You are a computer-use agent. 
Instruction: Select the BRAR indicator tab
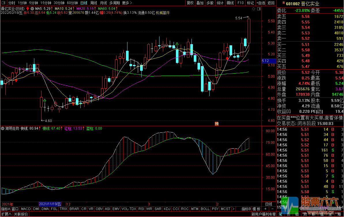[x=74, y=209]
